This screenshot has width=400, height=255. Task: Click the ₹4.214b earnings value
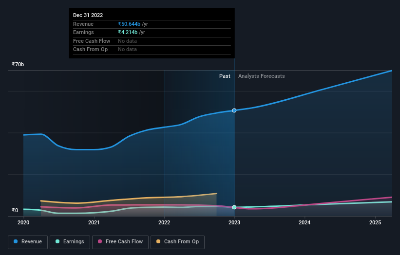pyautogui.click(x=128, y=32)
